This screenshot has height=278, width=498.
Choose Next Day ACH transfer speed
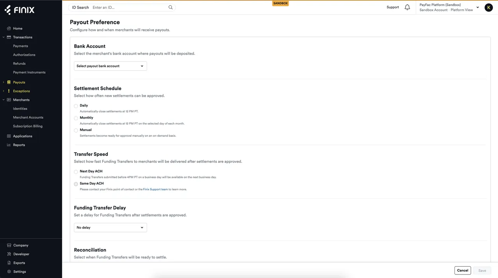coord(76,172)
